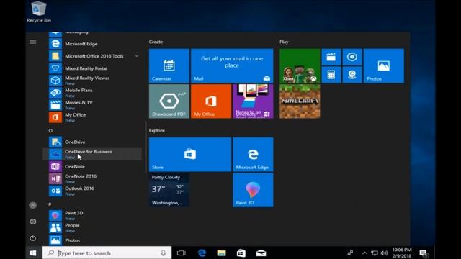
Task: Open the Minecraft tile
Action: (x=300, y=101)
